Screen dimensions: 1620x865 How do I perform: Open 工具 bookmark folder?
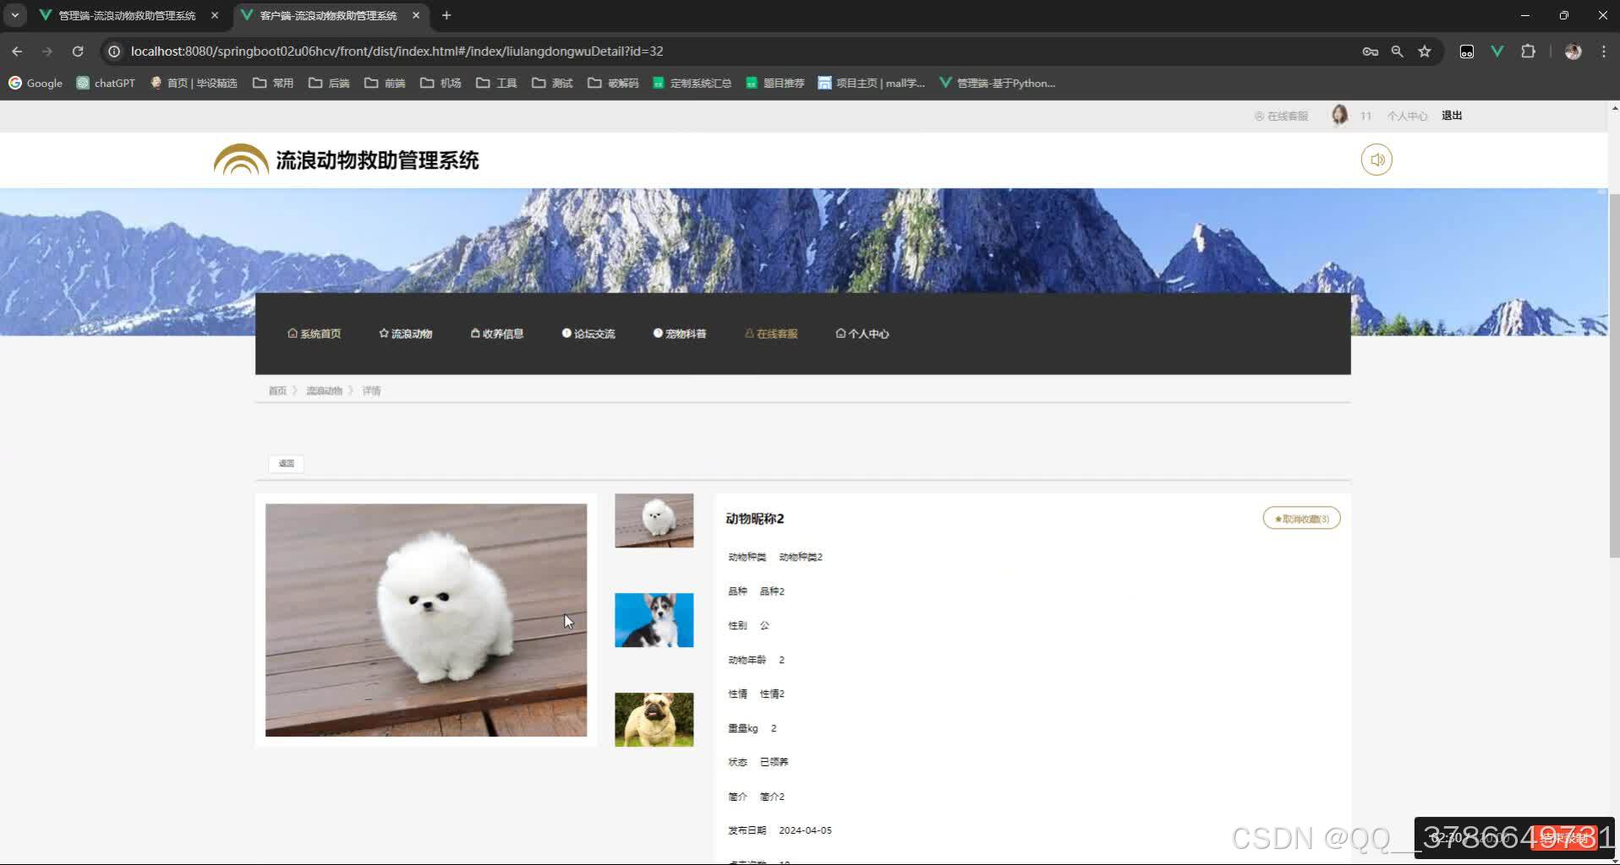(x=496, y=83)
